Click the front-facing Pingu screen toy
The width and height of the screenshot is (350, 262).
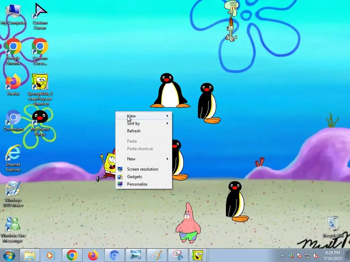(x=170, y=90)
